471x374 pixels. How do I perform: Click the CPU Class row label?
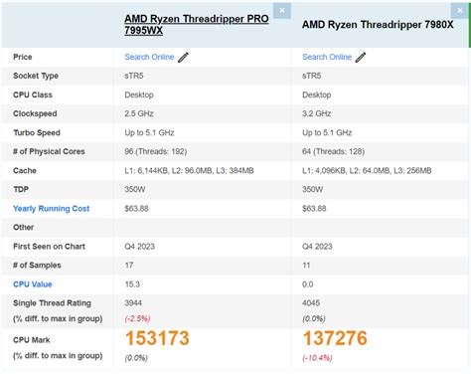click(33, 94)
